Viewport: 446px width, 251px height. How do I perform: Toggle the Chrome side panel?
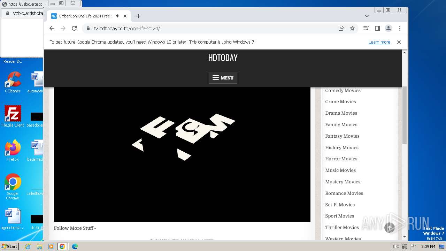[377, 29]
